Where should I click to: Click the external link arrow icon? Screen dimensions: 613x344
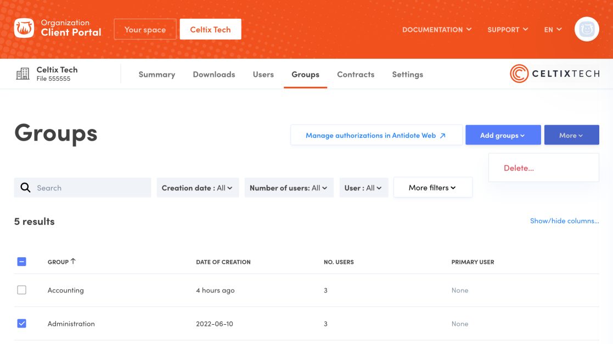[443, 136]
